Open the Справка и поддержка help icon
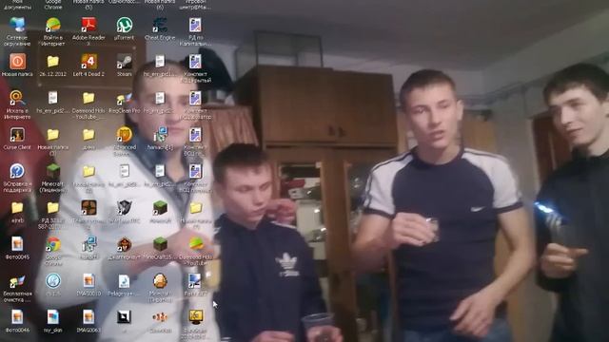Image resolution: width=609 pixels, height=342 pixels. pyautogui.click(x=17, y=171)
